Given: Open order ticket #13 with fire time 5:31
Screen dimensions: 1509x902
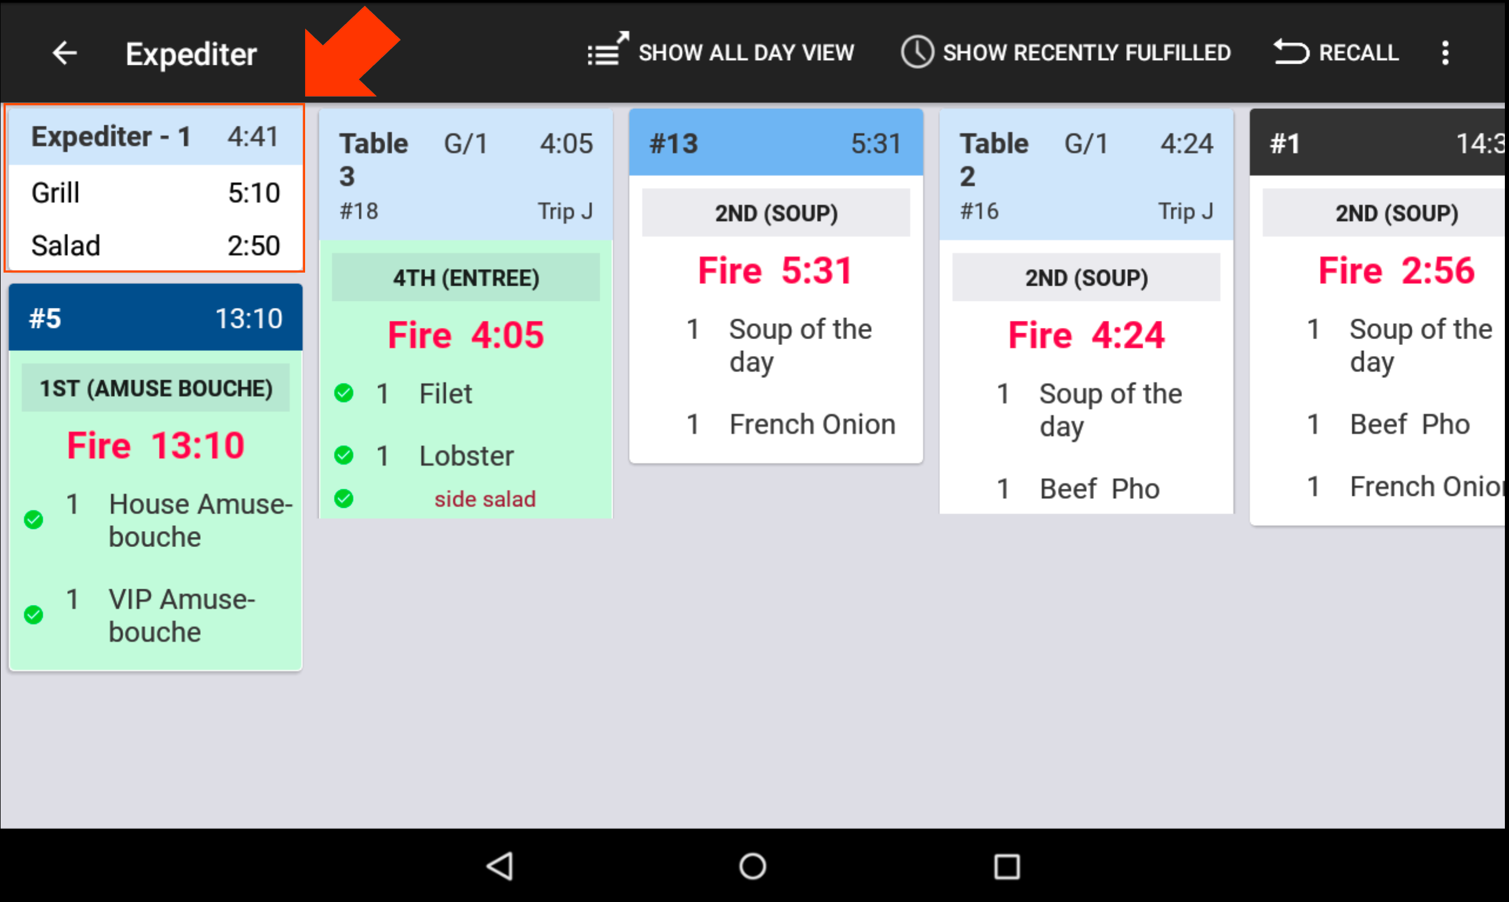Looking at the screenshot, I should pyautogui.click(x=776, y=143).
